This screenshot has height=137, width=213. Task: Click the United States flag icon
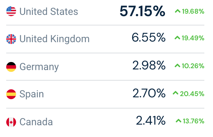11,11
